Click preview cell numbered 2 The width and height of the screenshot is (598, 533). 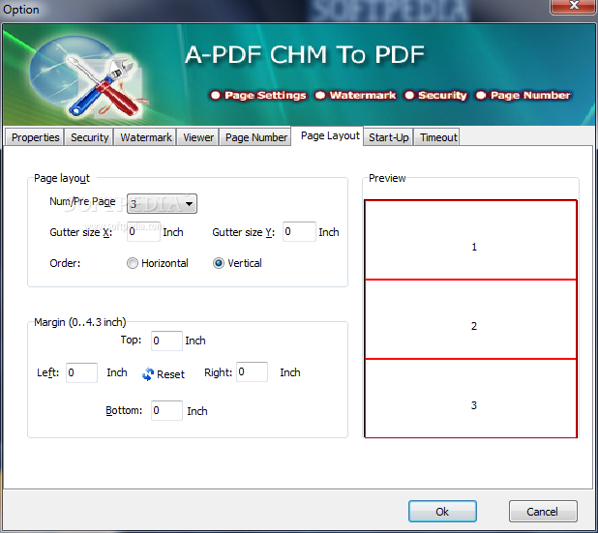click(470, 319)
